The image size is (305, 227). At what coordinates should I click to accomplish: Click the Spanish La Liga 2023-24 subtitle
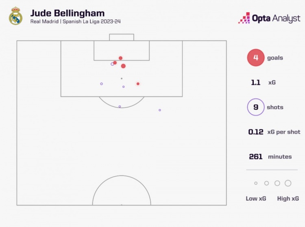pos(91,22)
